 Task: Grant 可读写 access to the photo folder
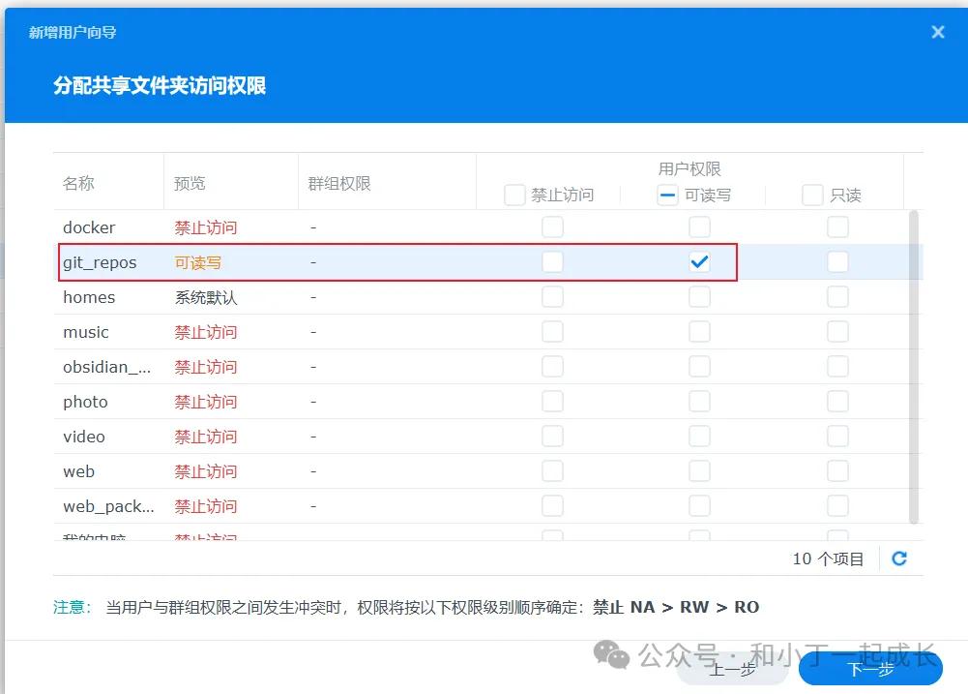pos(699,402)
